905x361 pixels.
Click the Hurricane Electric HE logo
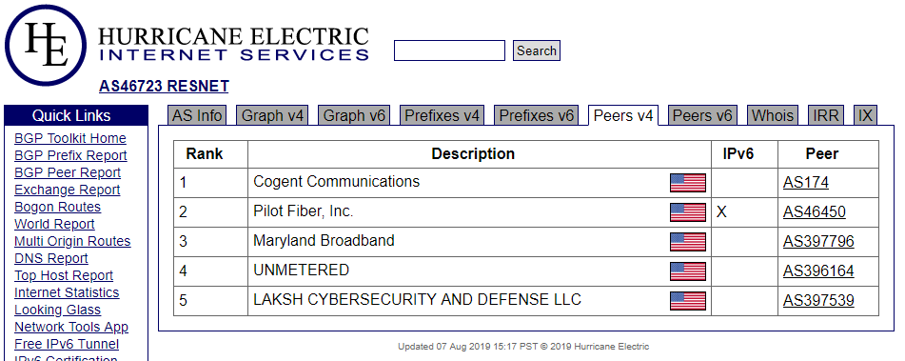point(46,46)
